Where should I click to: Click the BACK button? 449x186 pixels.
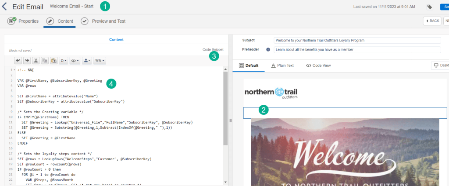click(x=432, y=21)
